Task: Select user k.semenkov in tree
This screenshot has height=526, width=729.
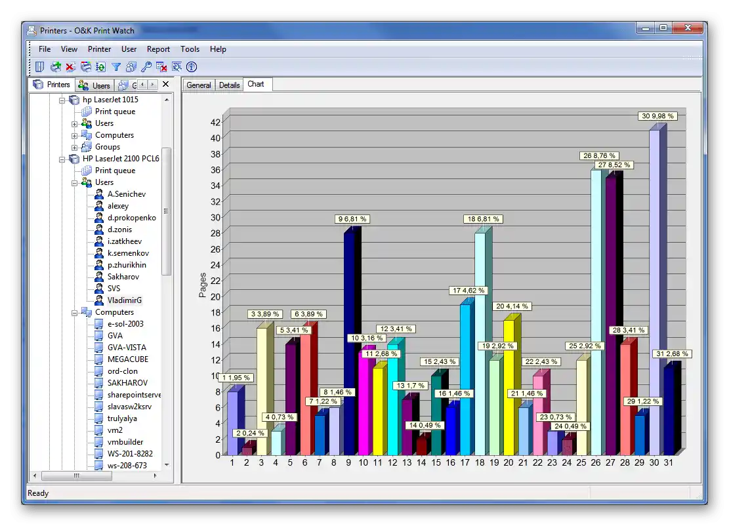Action: (x=129, y=253)
